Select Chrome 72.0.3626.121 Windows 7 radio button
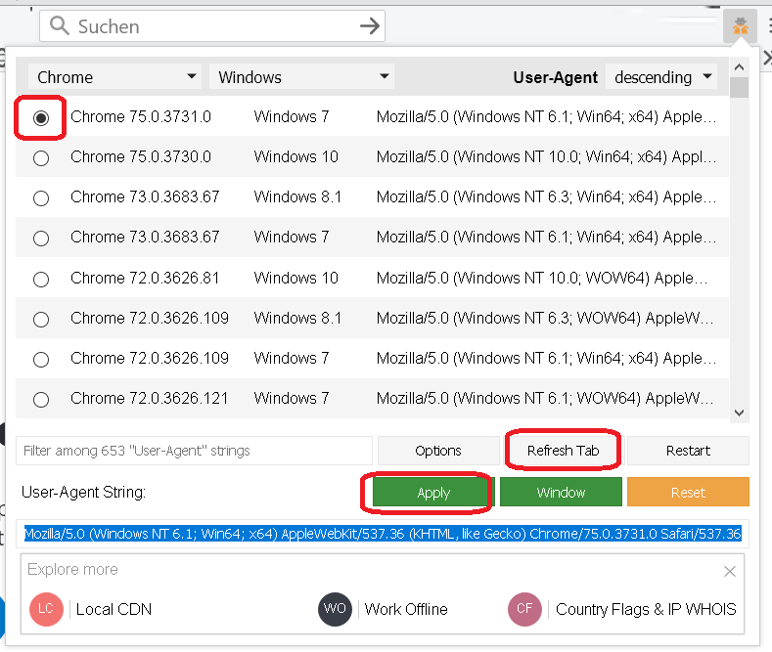This screenshot has width=772, height=652. point(41,399)
